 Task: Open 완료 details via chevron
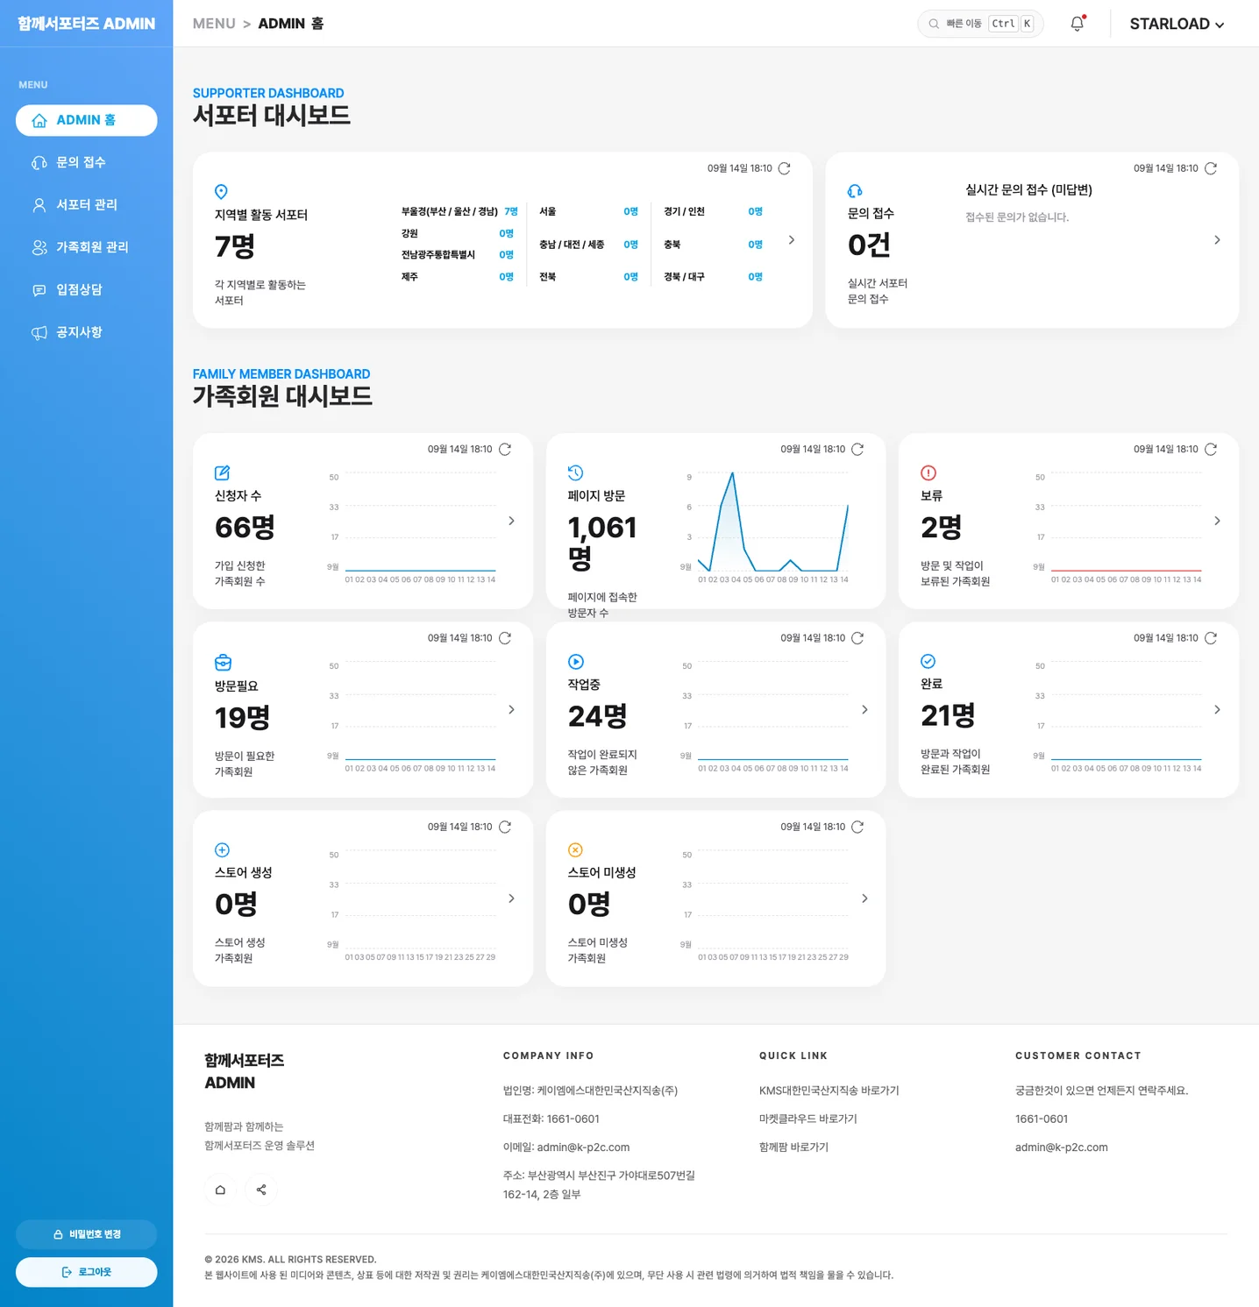[x=1217, y=709]
